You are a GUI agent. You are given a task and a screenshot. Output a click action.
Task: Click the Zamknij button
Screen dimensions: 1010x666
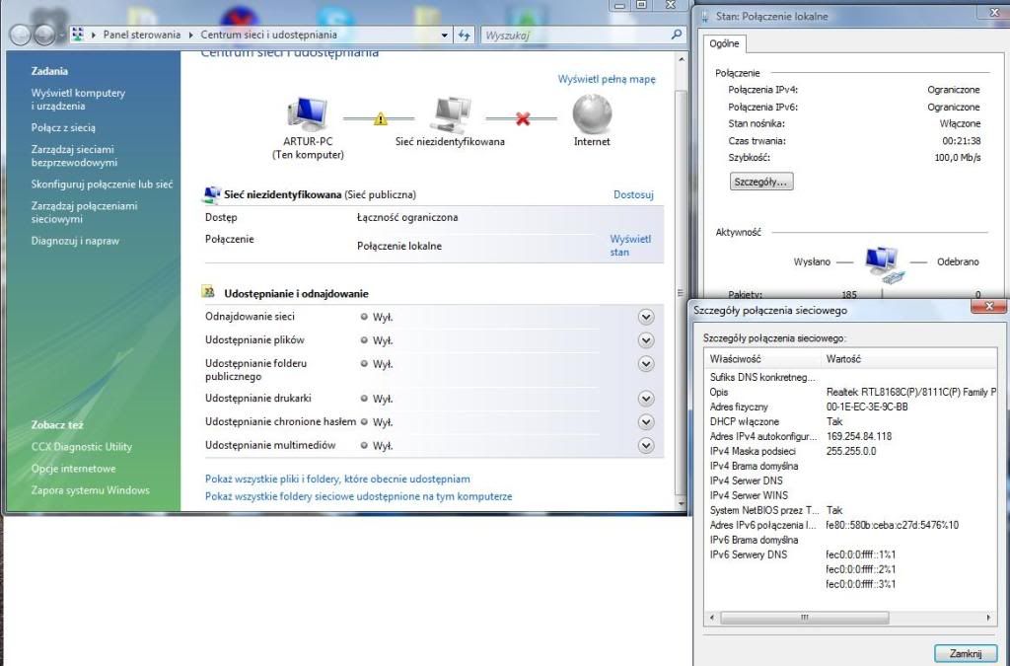click(965, 653)
